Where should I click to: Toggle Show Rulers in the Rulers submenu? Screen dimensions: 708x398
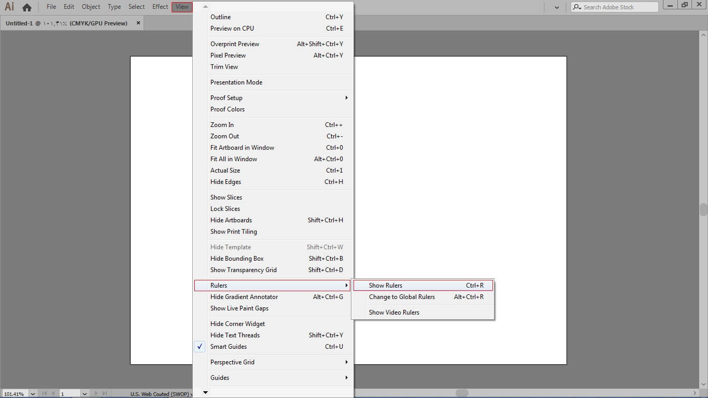(386, 286)
